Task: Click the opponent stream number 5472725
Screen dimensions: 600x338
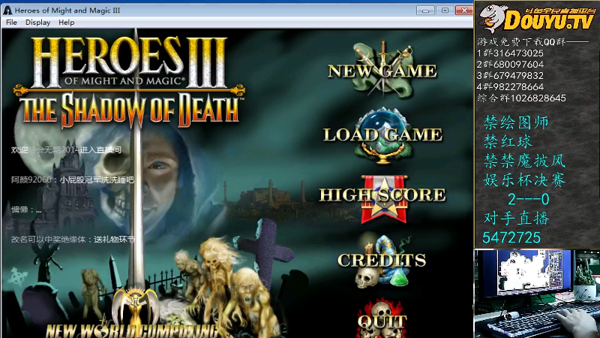Action: pyautogui.click(x=511, y=237)
